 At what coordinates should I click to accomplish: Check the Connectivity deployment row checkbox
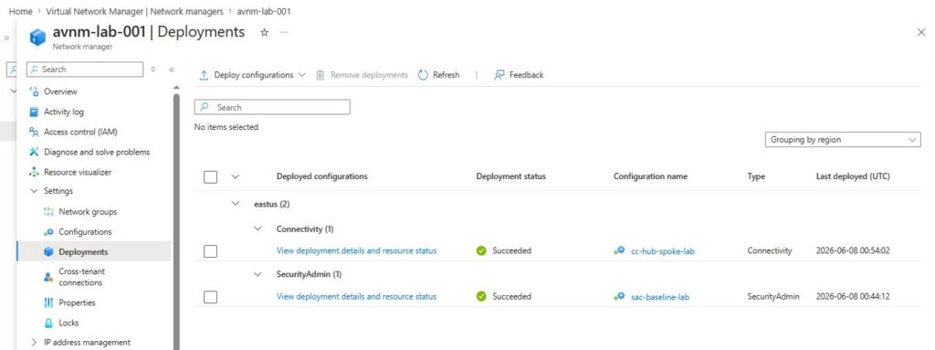(211, 251)
